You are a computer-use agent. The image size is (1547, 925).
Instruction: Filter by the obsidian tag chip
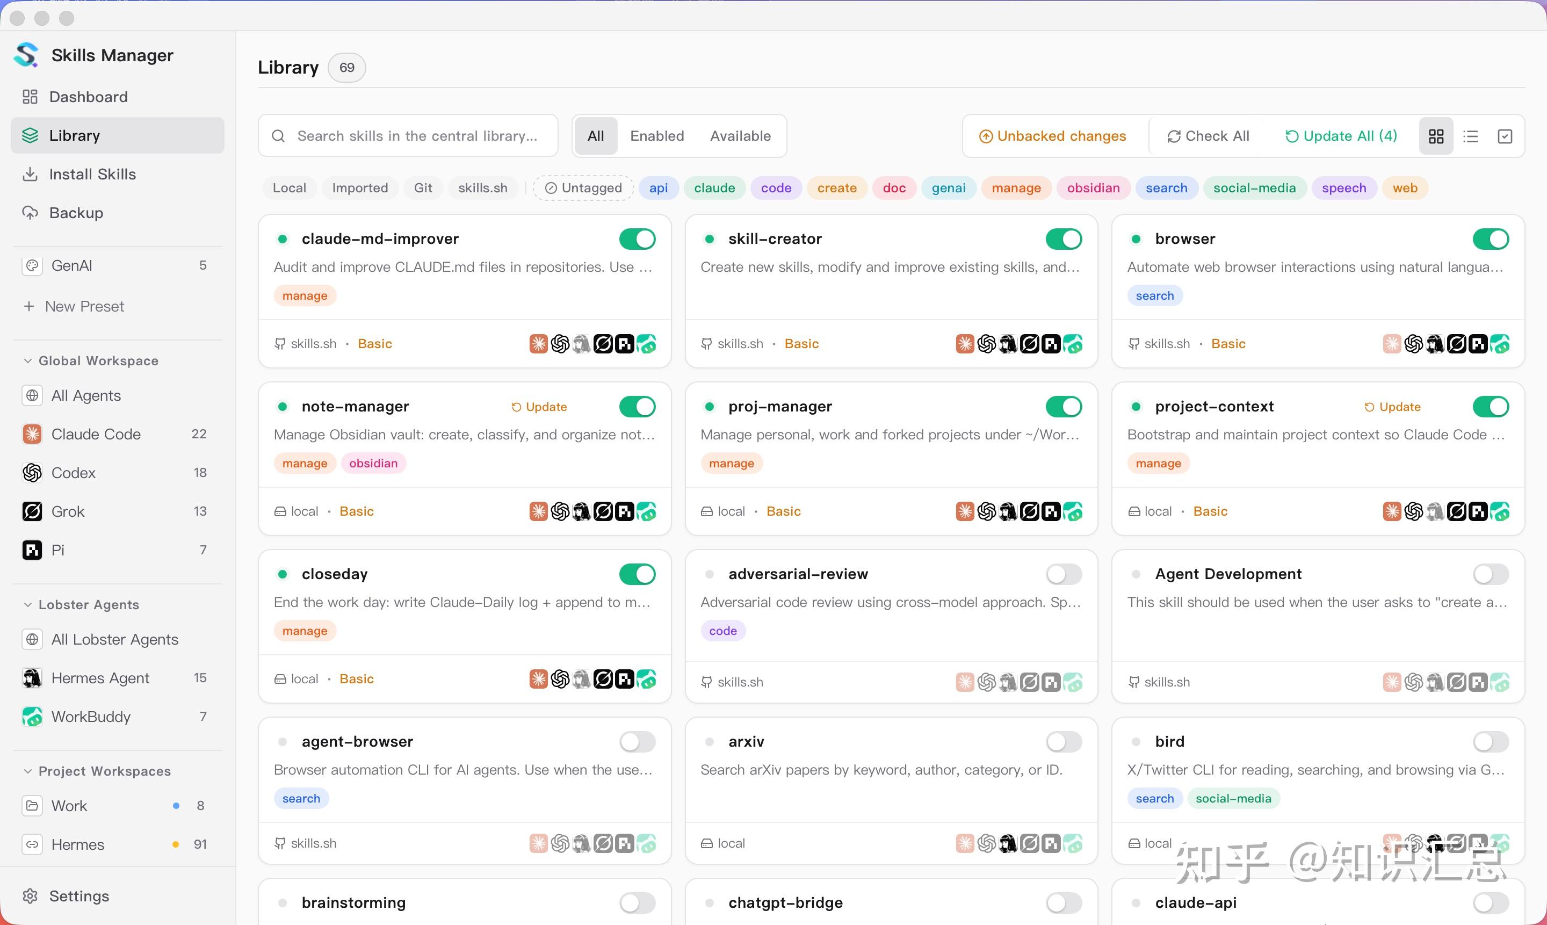click(x=1093, y=187)
